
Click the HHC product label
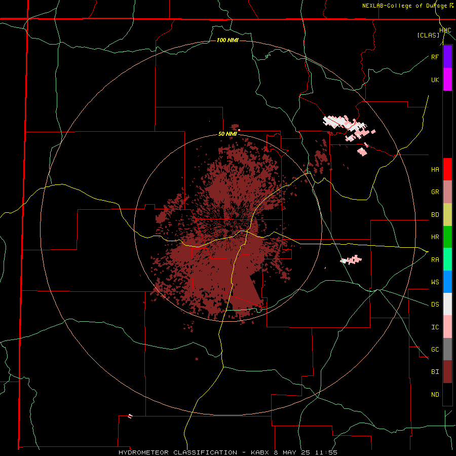click(x=445, y=30)
